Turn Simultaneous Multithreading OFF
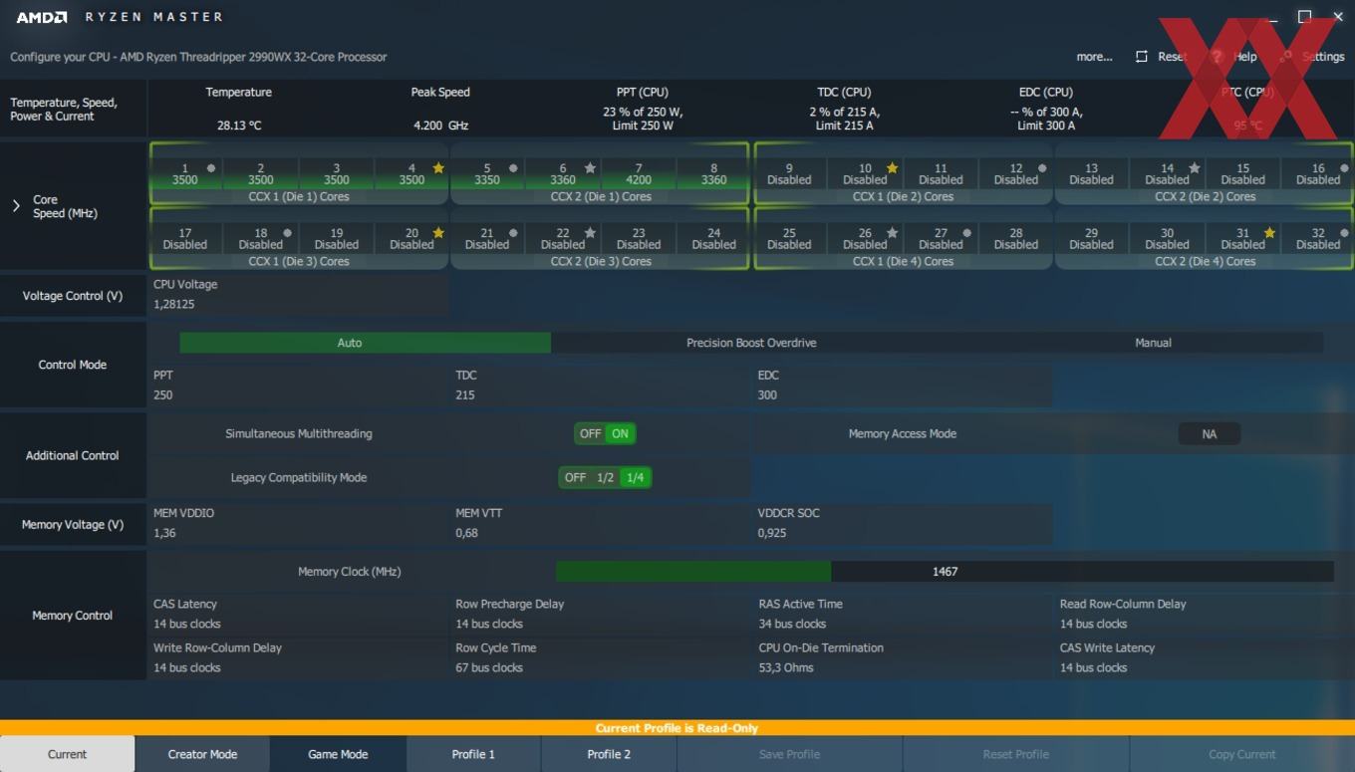 click(x=590, y=433)
